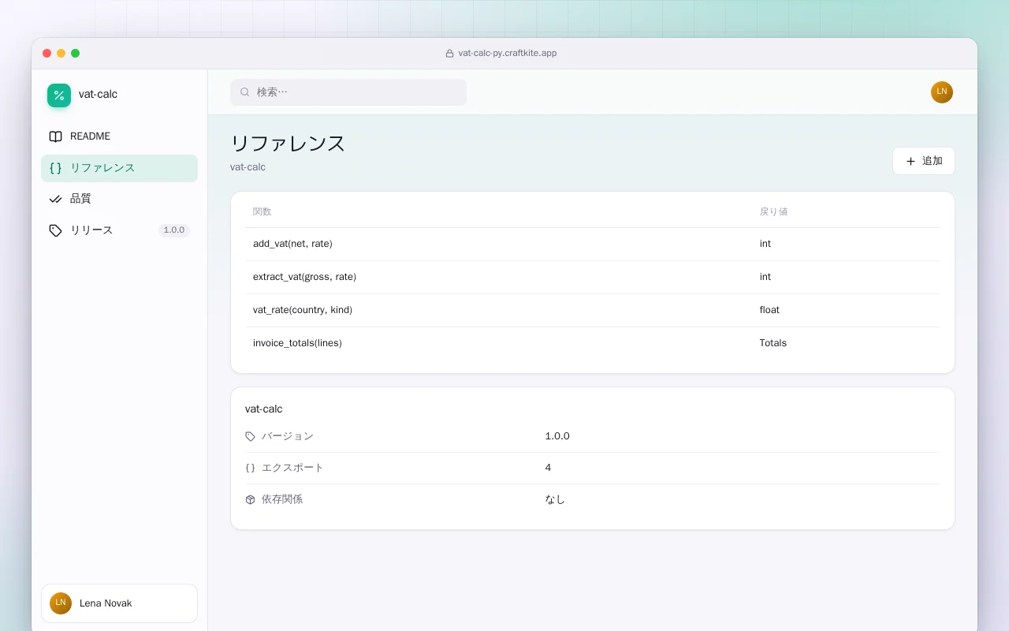
Task: Select the add_vat(net, rate) row
Action: click(592, 244)
